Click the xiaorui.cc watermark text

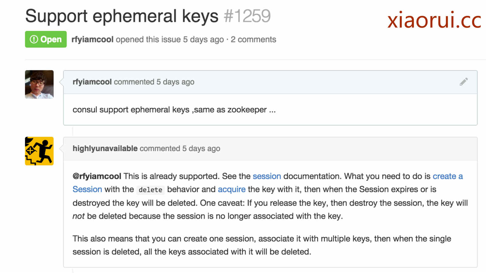click(434, 20)
